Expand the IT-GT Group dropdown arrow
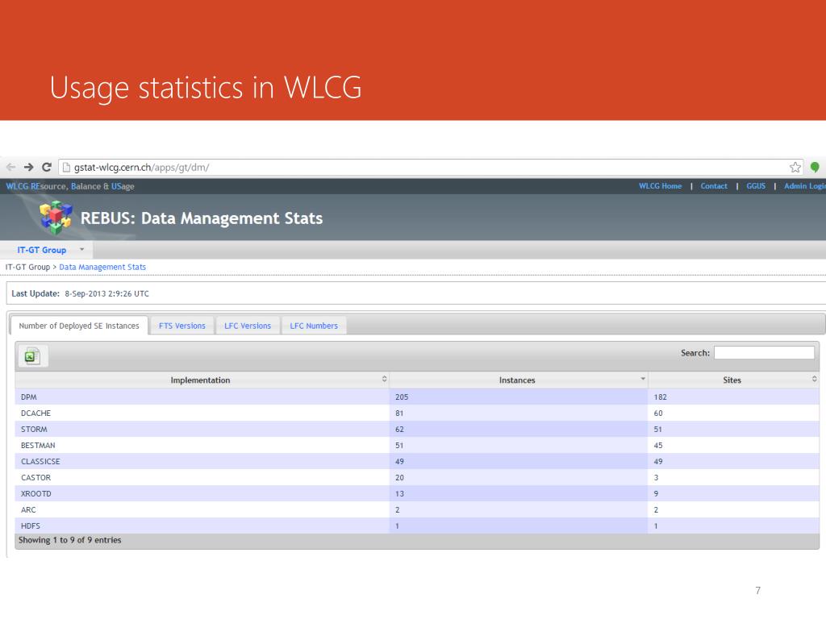The width and height of the screenshot is (826, 619). click(81, 250)
